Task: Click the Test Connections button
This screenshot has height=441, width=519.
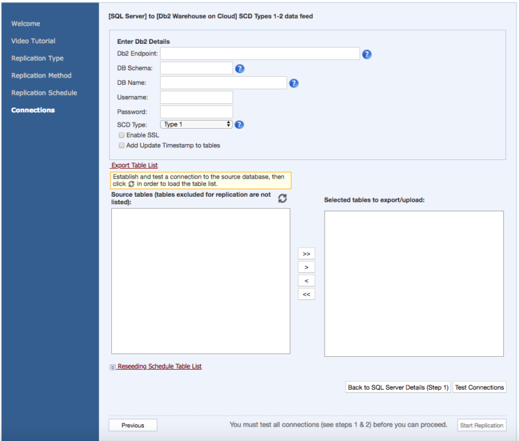Action: 479,387
